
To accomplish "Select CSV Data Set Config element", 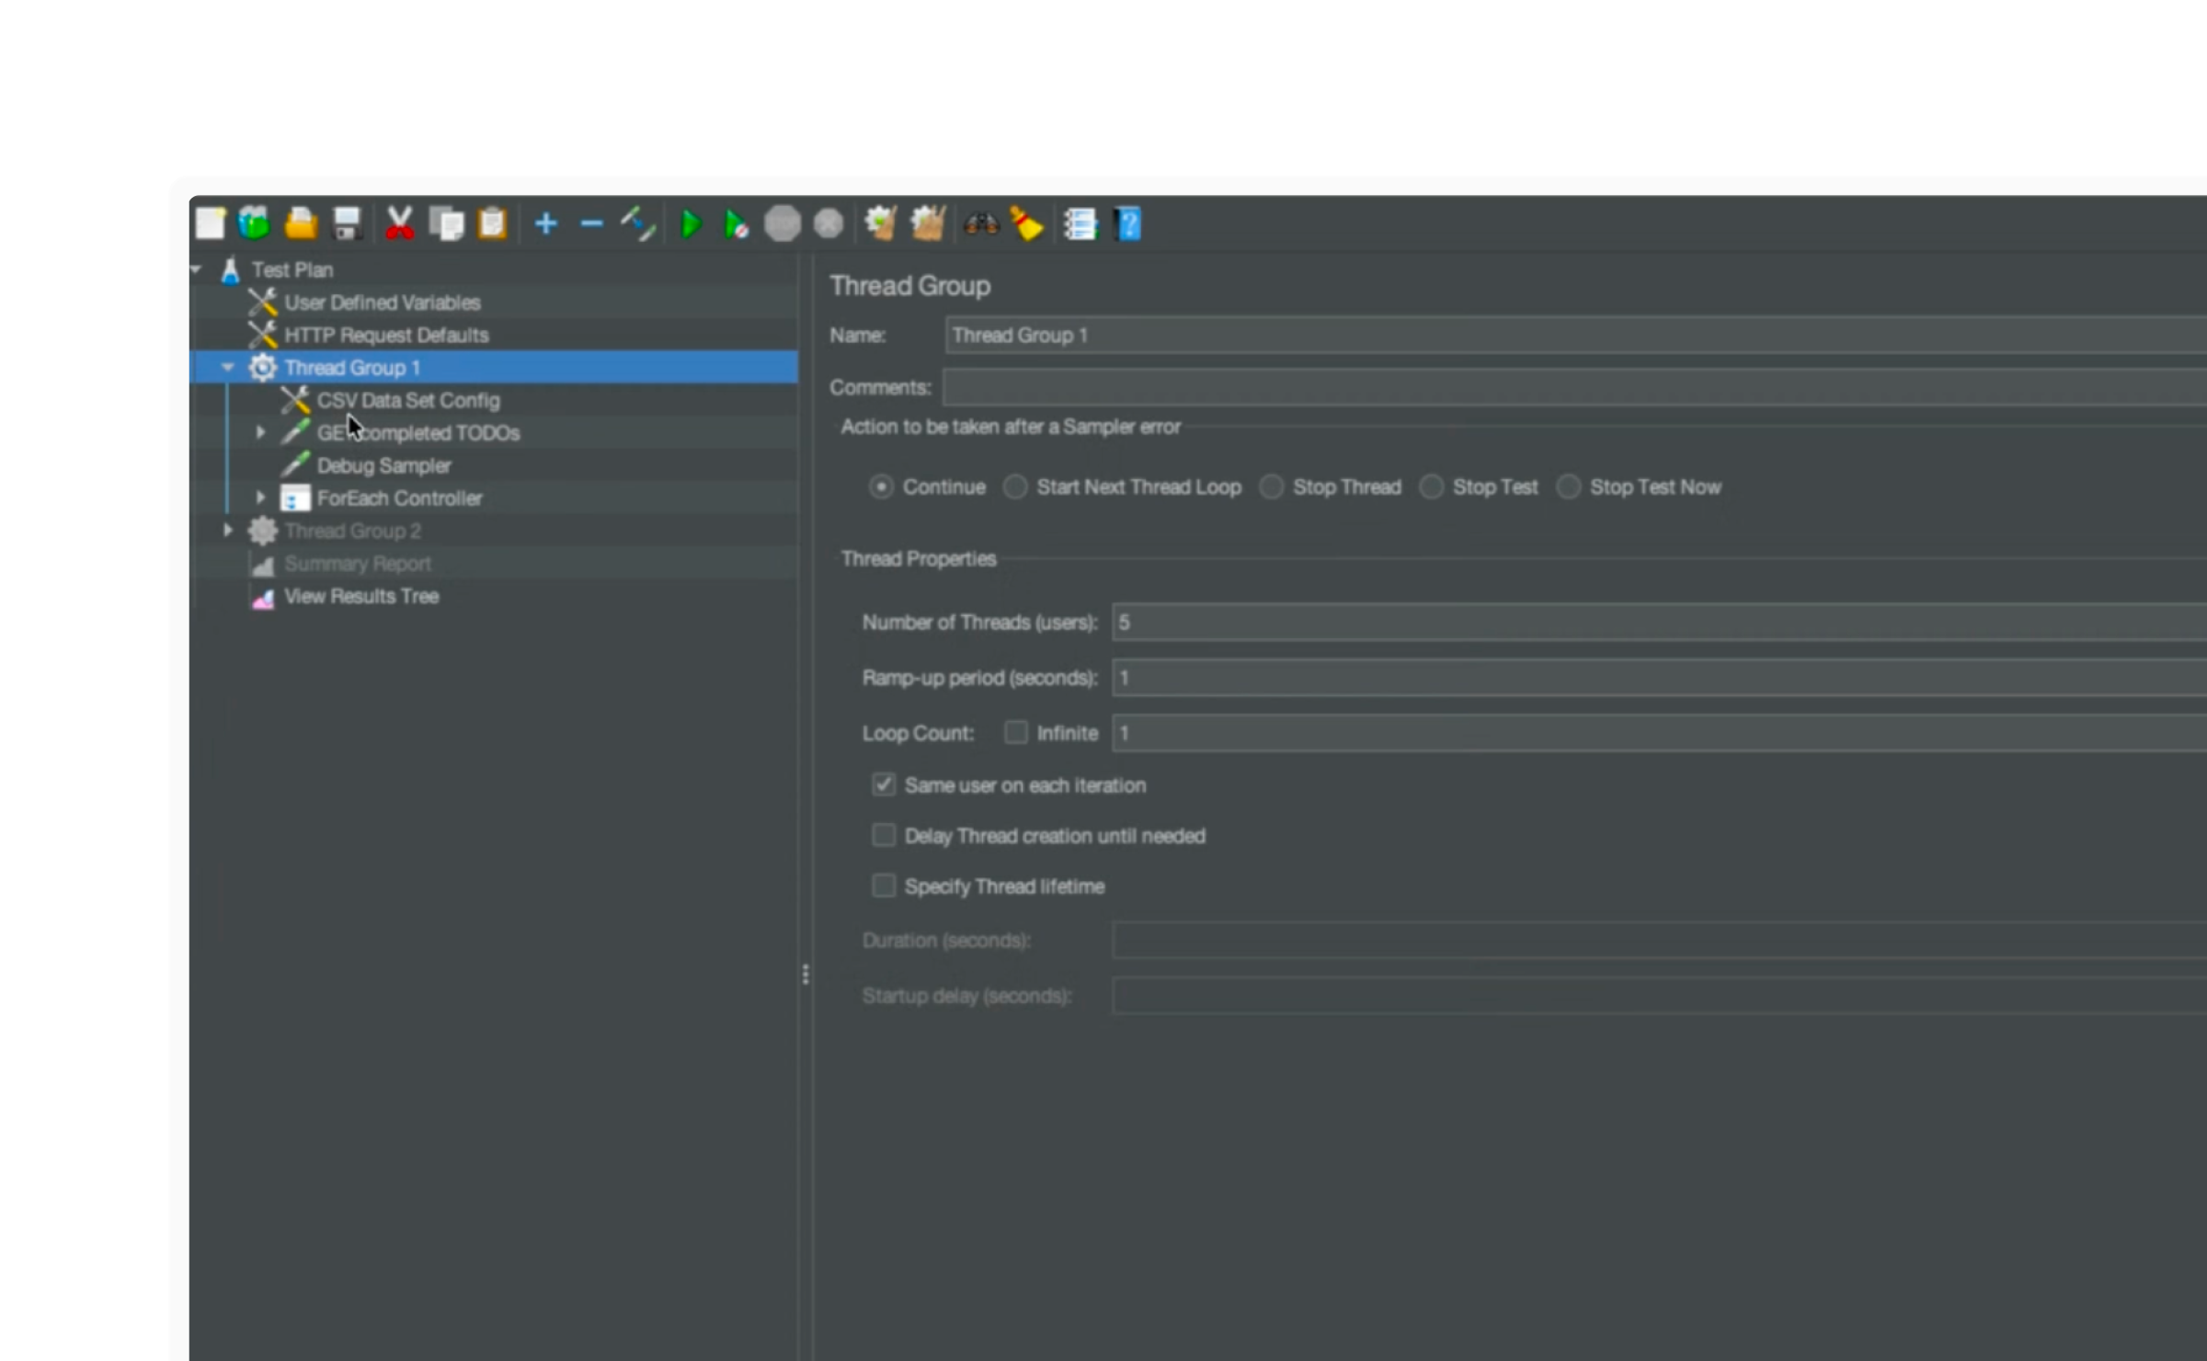I will point(408,401).
